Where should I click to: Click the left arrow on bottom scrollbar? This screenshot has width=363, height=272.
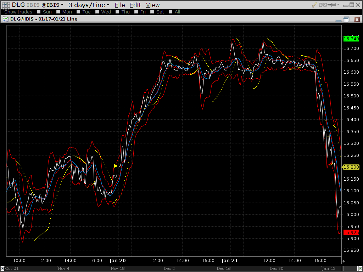coord(2,268)
